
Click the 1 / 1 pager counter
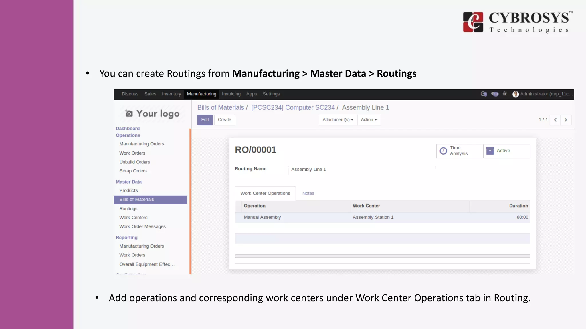(543, 120)
